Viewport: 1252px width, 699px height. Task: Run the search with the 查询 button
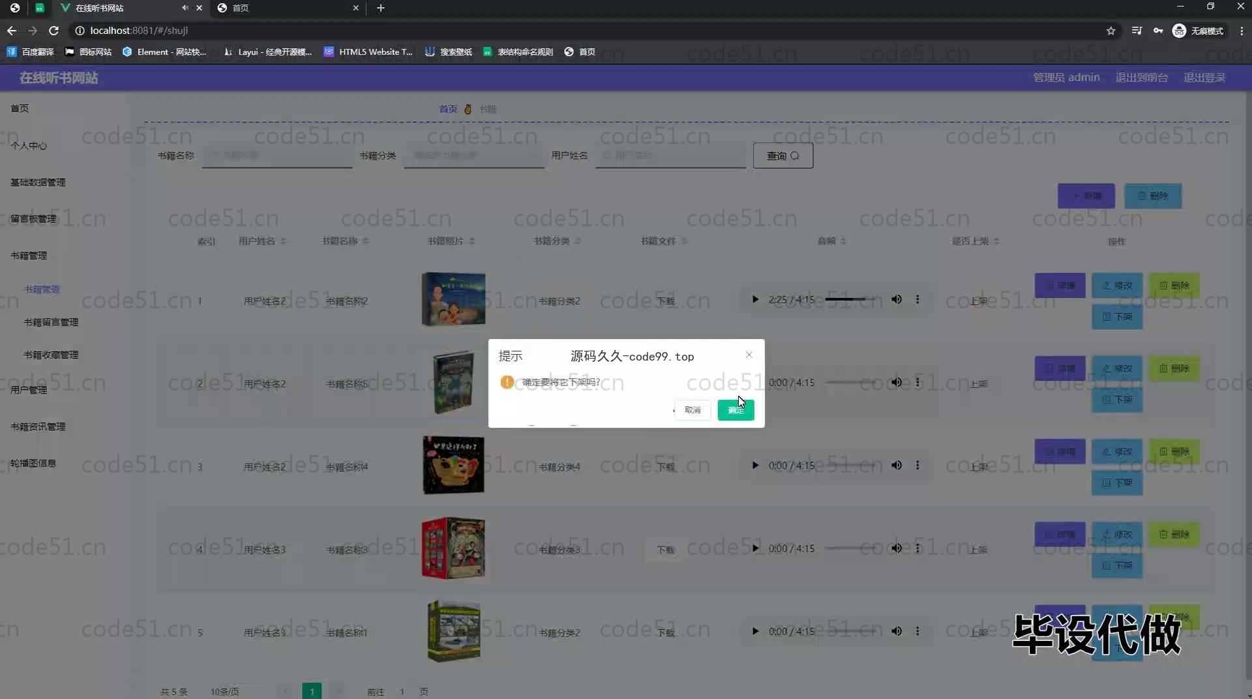[x=782, y=156]
